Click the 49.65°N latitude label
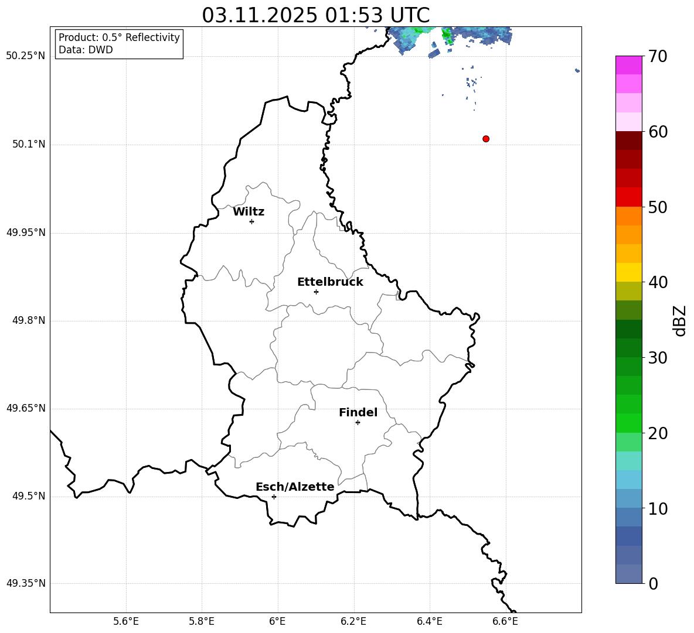Screen dimensions: 694x633 click(26, 408)
